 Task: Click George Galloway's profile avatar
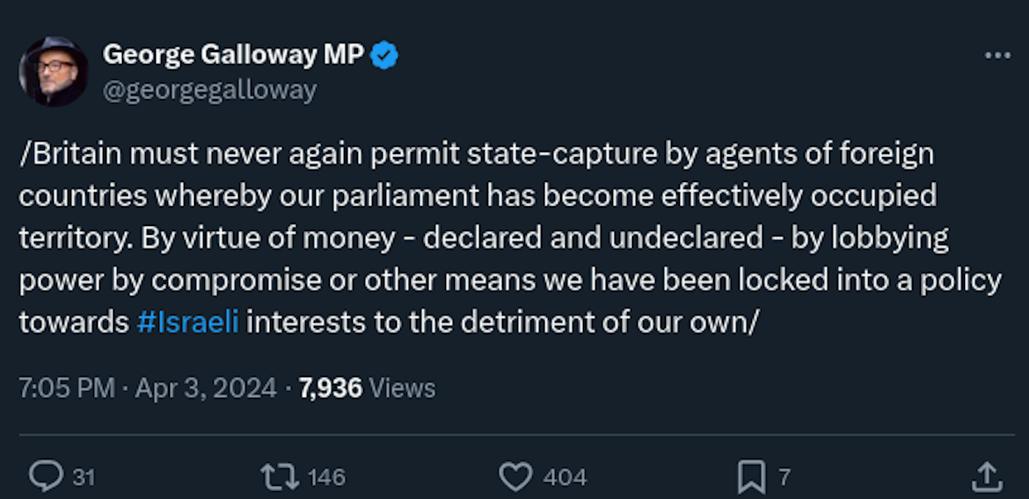tap(54, 72)
